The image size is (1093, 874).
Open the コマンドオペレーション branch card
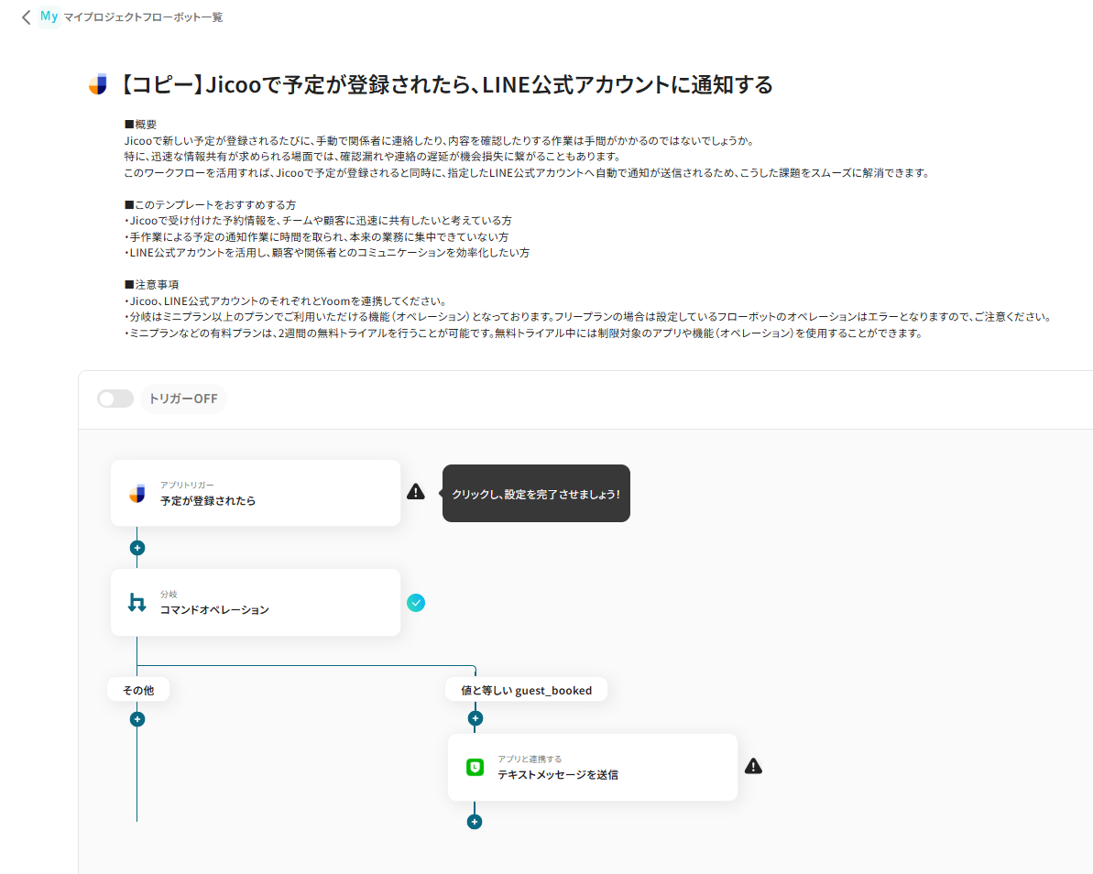[x=256, y=602]
